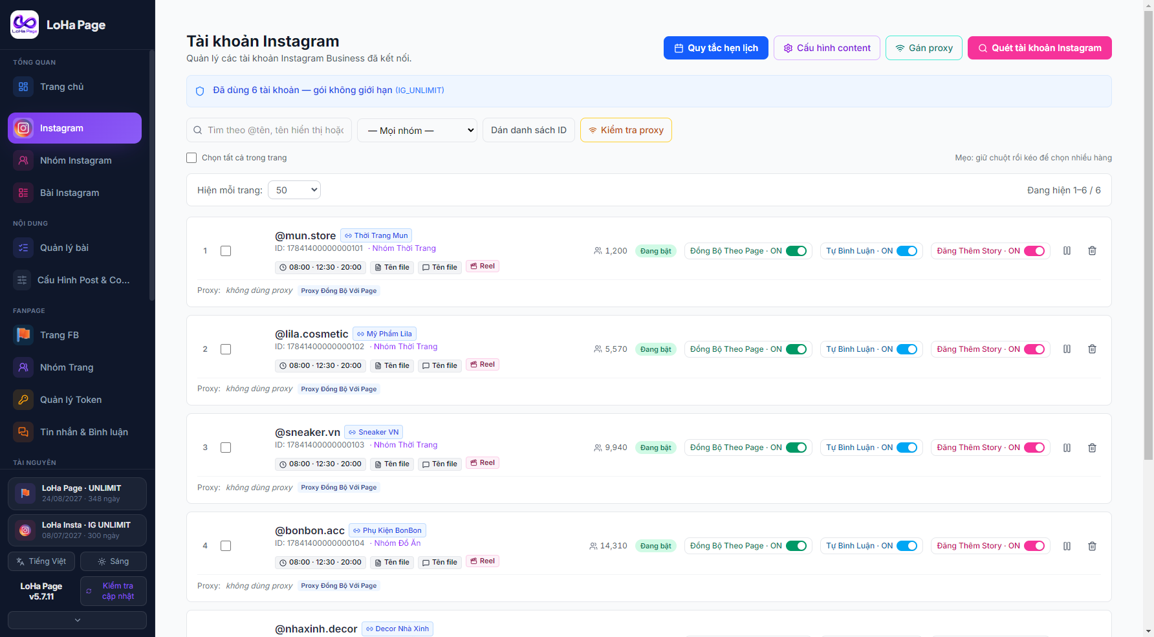Viewport: 1154px width, 637px height.
Task: Toggle Tự Bình Luận switch for @sneaker.vn
Action: point(907,448)
